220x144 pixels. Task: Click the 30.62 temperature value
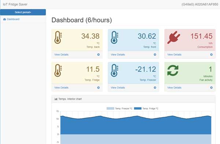point(147,36)
